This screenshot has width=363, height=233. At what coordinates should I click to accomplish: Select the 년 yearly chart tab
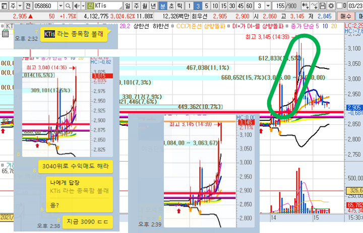[153, 6]
